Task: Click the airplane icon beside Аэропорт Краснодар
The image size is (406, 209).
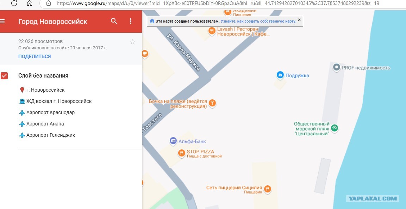Action: pyautogui.click(x=22, y=113)
